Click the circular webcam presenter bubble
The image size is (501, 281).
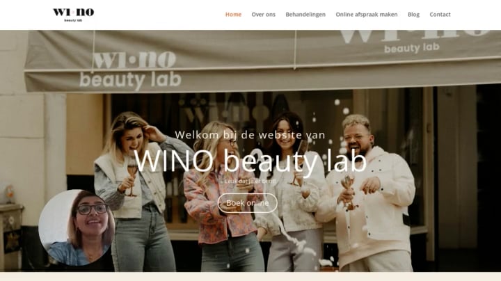[77, 227]
